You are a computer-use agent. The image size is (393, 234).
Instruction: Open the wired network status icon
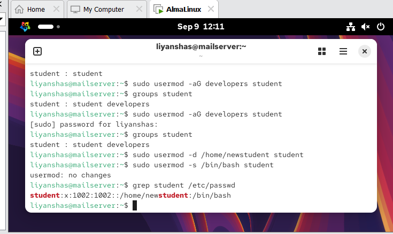tap(351, 27)
